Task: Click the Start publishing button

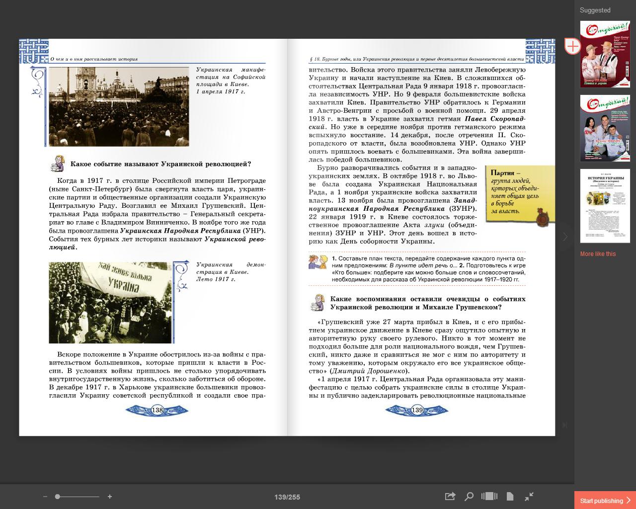Action: point(605,500)
